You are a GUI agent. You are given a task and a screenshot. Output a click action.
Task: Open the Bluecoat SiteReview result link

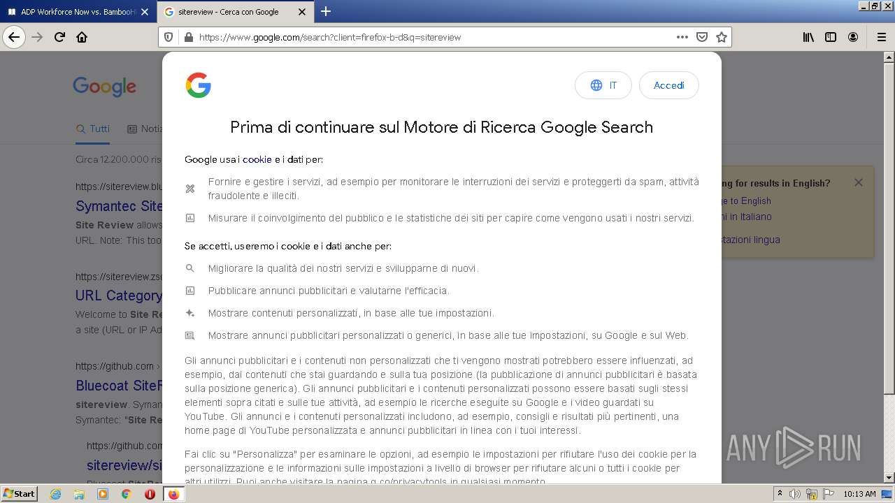tap(119, 385)
